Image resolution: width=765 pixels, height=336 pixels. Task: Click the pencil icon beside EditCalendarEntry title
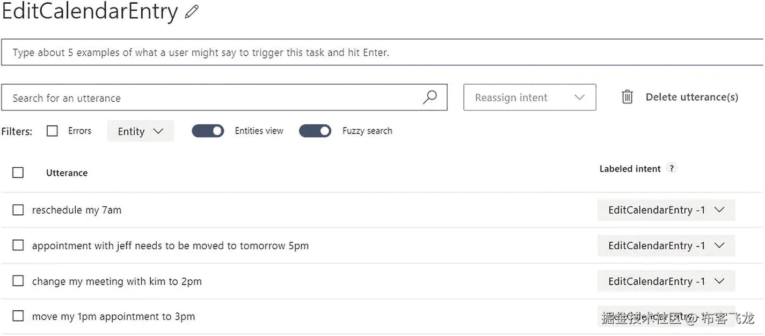192,12
